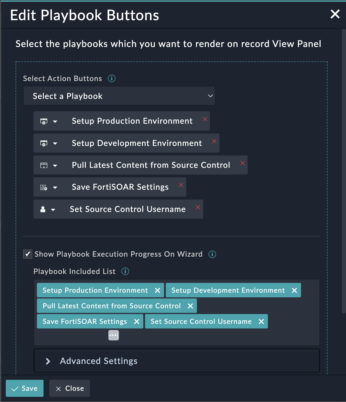The image size is (346, 402).
Task: Remove Setup Production Environment action button
Action: (x=205, y=119)
